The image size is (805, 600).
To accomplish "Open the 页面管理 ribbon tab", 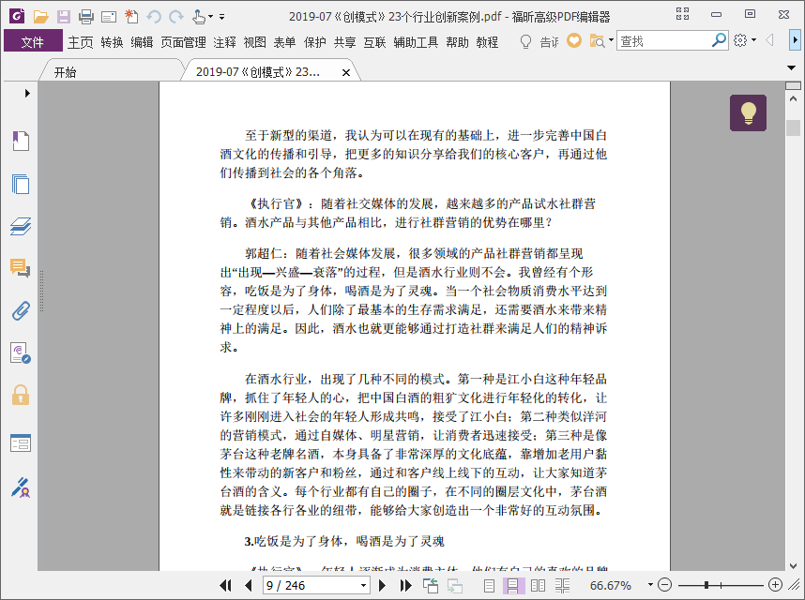I will click(x=183, y=42).
